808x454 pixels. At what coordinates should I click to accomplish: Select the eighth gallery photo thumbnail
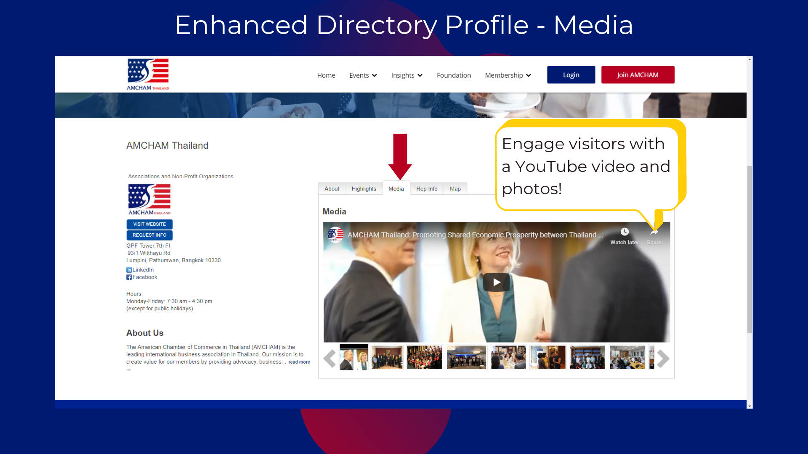click(627, 357)
